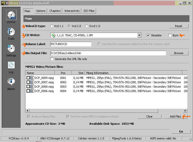Open the Tools hammer-disc icon
The image size is (193, 142).
coord(11,32)
